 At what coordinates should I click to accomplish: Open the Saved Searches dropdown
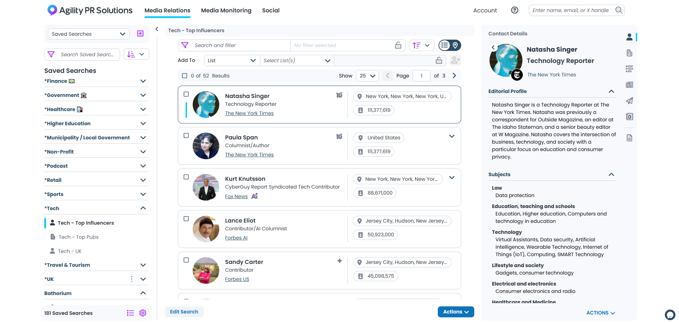pyautogui.click(x=89, y=34)
